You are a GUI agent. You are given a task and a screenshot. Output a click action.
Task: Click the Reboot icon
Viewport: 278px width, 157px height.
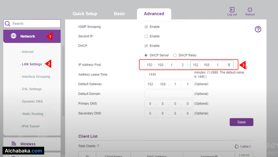[250, 10]
